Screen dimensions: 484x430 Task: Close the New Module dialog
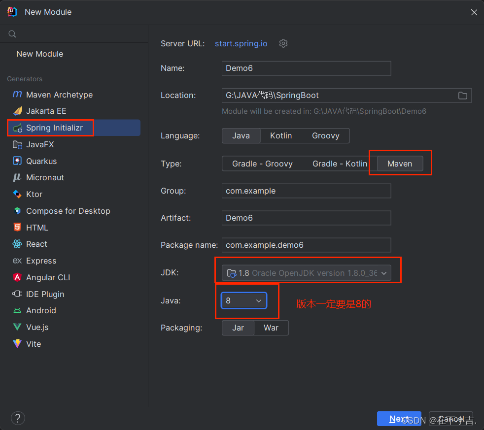[x=474, y=12]
